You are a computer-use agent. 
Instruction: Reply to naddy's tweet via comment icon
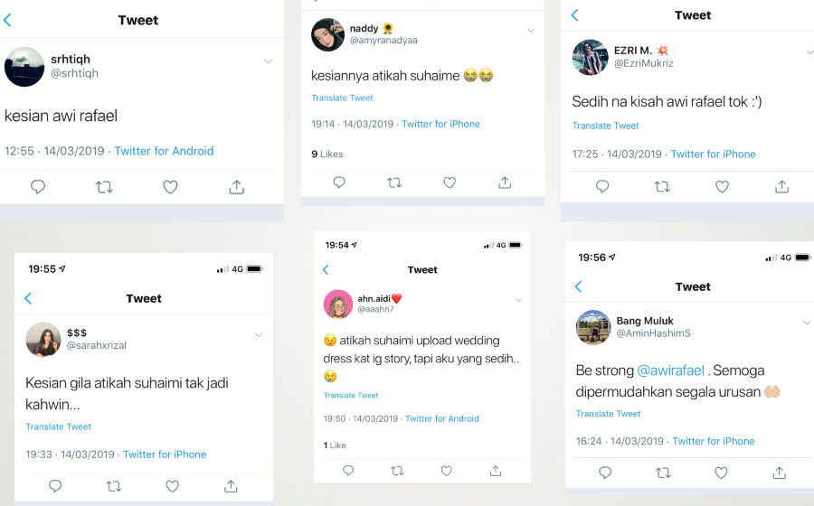pos(339,183)
